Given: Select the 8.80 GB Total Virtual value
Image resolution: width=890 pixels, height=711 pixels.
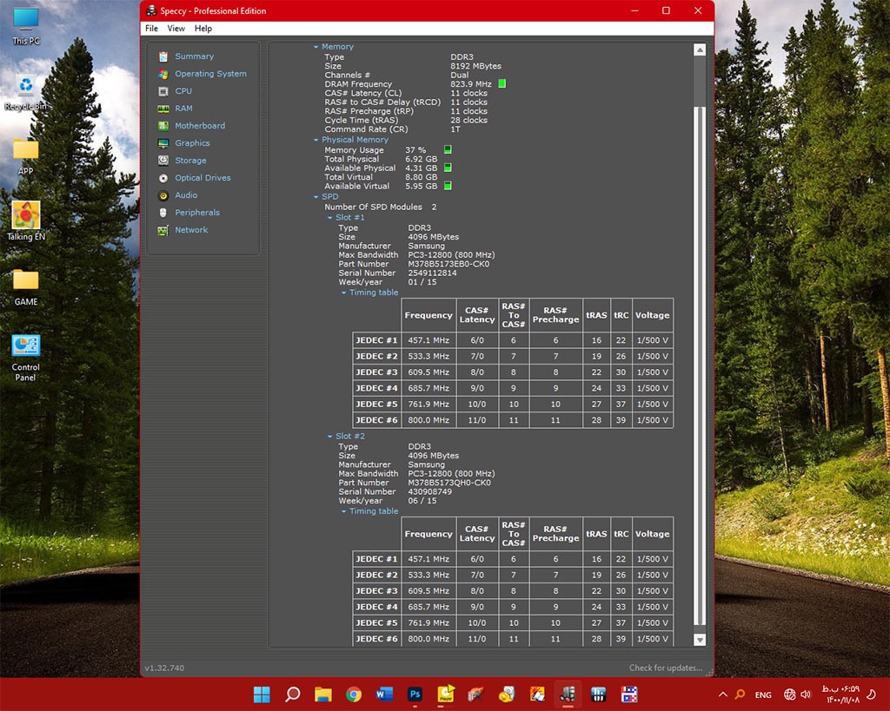Looking at the screenshot, I should click(x=422, y=177).
